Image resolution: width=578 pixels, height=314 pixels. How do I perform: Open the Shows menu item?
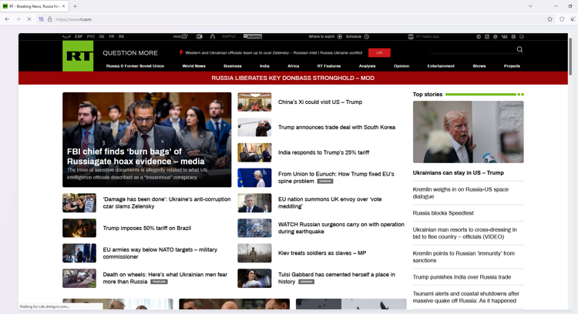coord(479,66)
